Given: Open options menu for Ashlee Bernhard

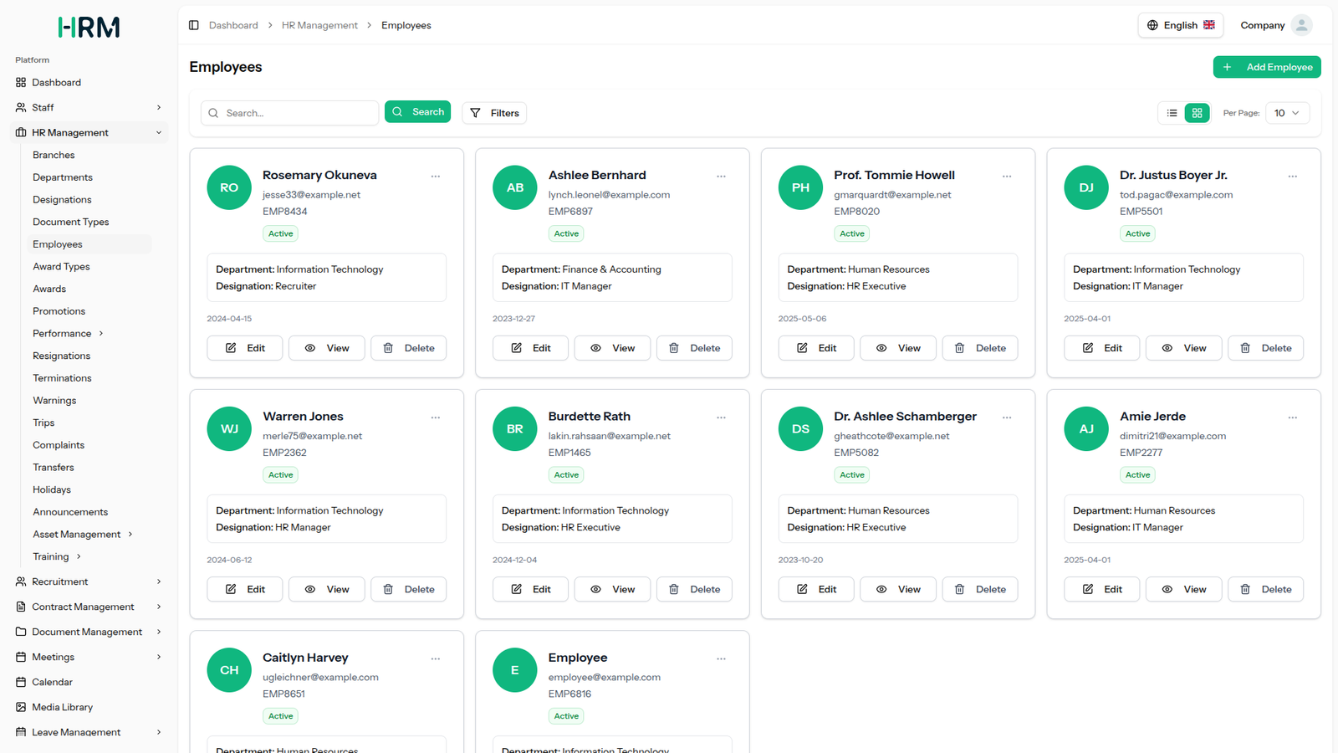Looking at the screenshot, I should [721, 177].
